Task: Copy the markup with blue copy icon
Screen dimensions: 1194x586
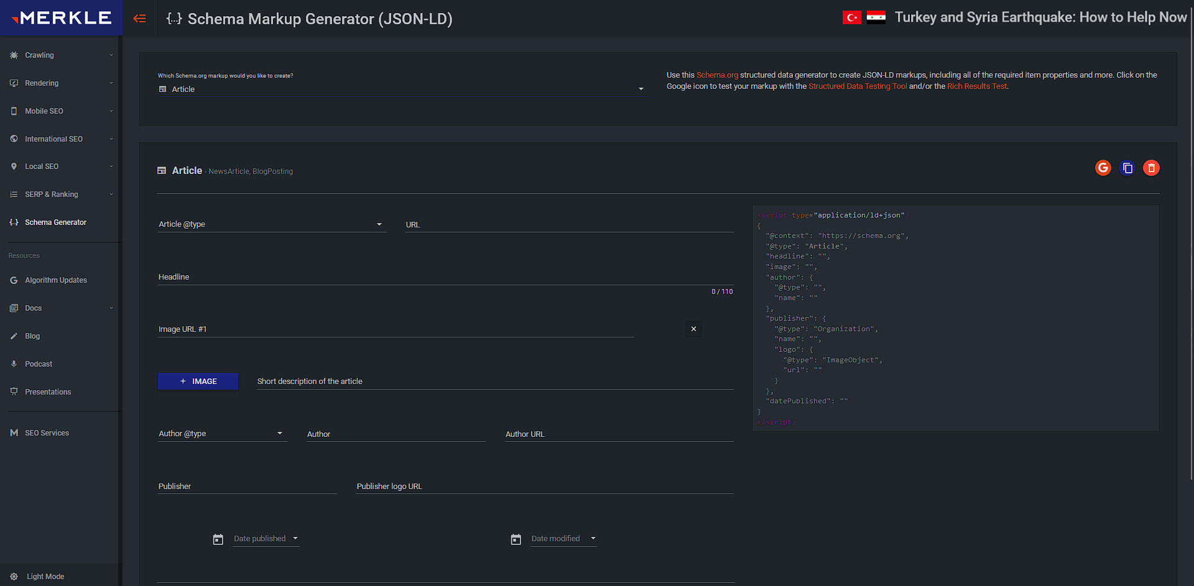Action: tap(1127, 168)
